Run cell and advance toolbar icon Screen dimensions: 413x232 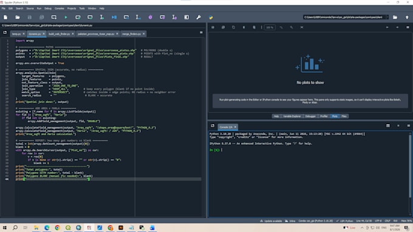tap(90, 18)
